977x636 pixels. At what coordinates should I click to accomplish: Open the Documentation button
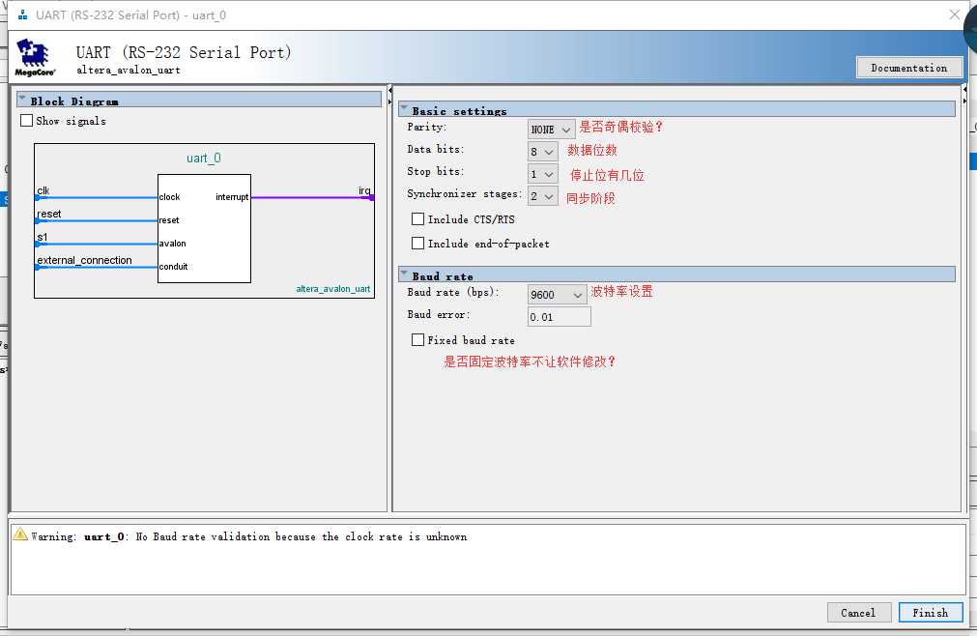[909, 68]
